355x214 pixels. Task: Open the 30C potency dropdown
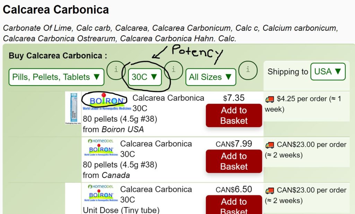[145, 77]
